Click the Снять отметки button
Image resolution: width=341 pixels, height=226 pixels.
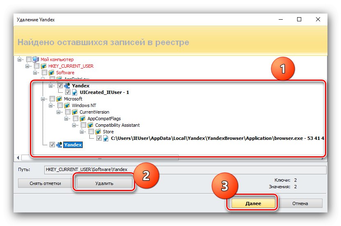(45, 183)
